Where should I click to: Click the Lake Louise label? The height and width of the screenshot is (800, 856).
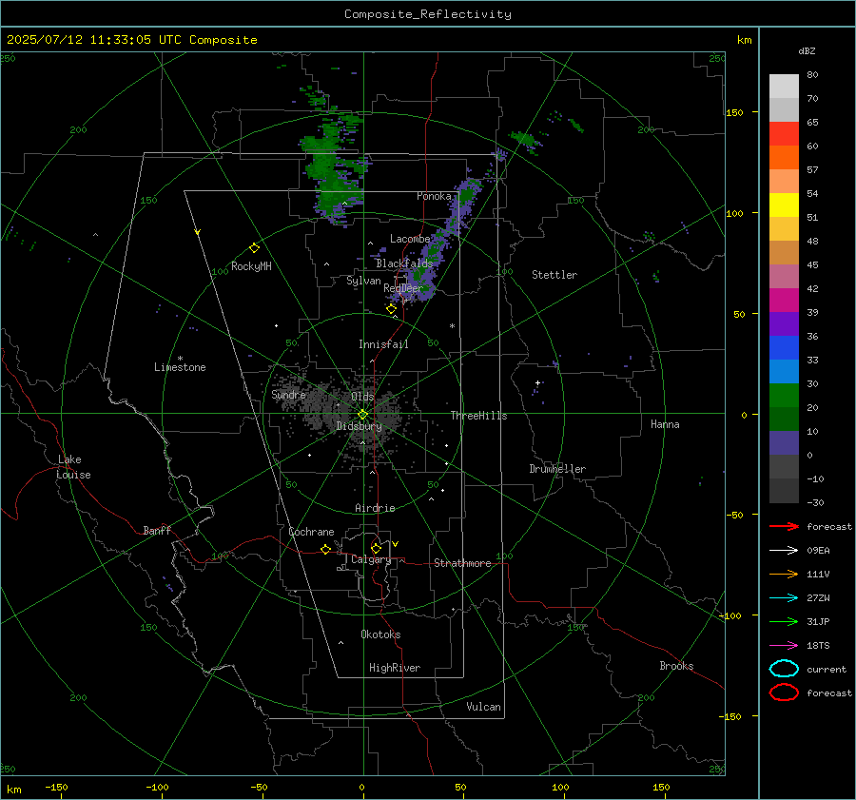[x=73, y=467]
